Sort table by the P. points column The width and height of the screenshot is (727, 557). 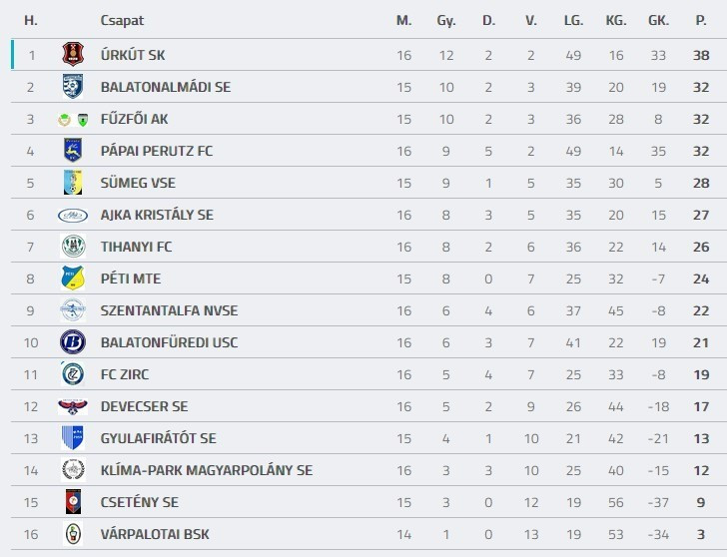[701, 20]
